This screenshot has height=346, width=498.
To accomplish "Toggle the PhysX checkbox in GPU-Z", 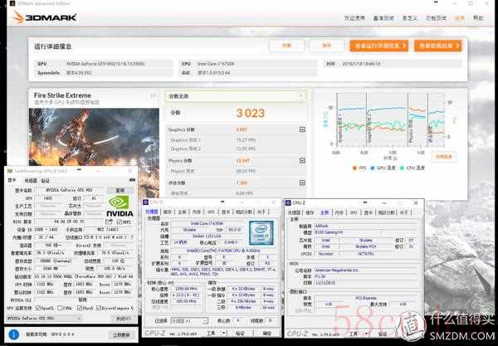I will click(80, 308).
